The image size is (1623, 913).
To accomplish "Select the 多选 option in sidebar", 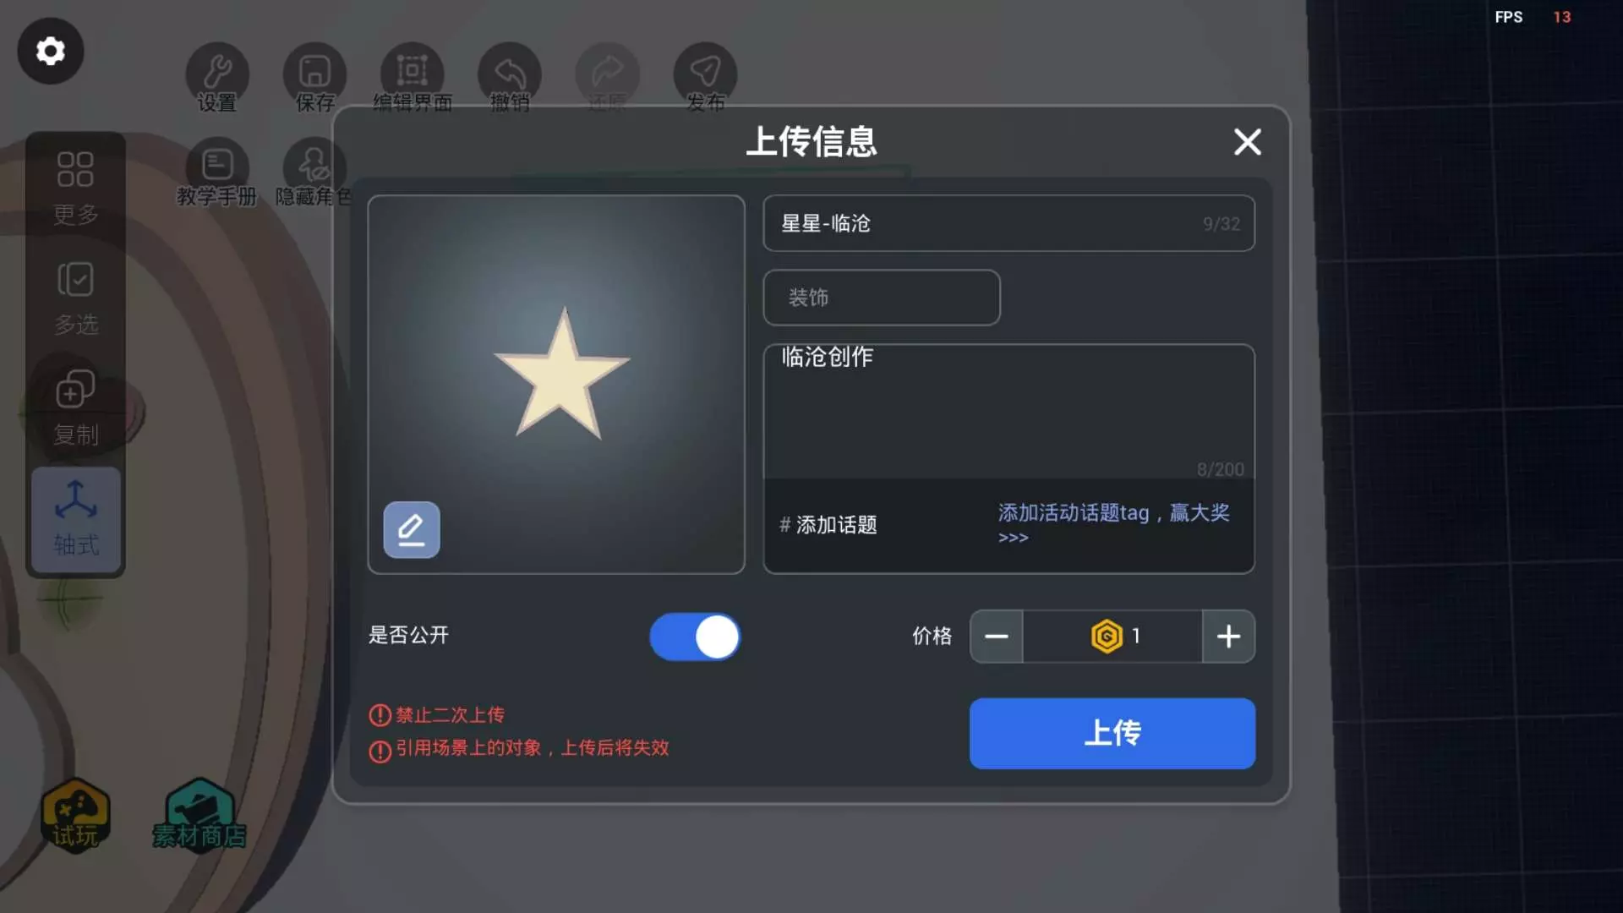I will pyautogui.click(x=76, y=298).
